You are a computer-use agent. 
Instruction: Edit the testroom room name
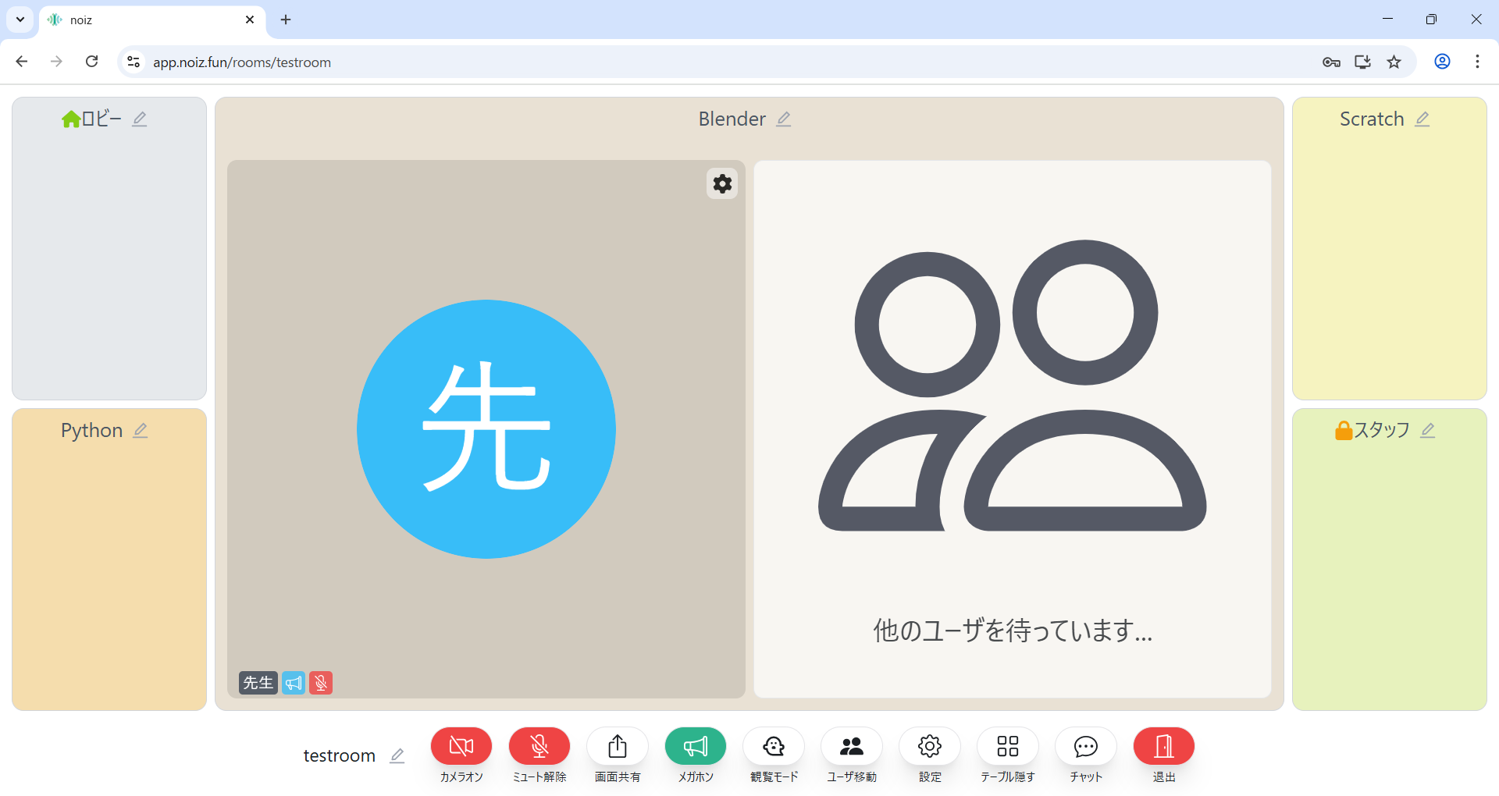[x=397, y=755]
